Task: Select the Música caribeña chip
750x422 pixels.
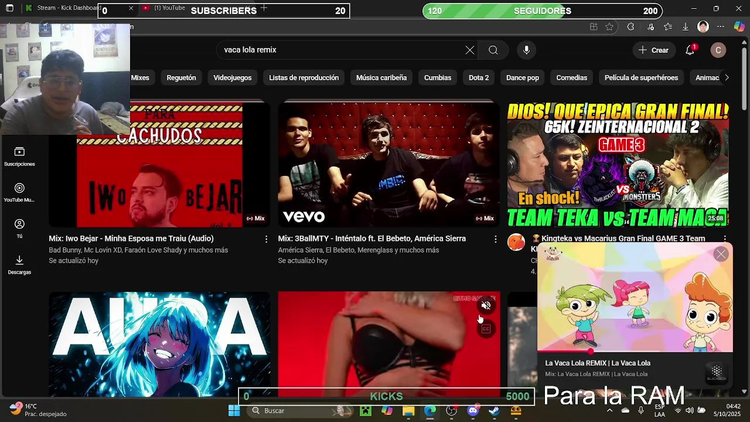Action: (x=381, y=77)
